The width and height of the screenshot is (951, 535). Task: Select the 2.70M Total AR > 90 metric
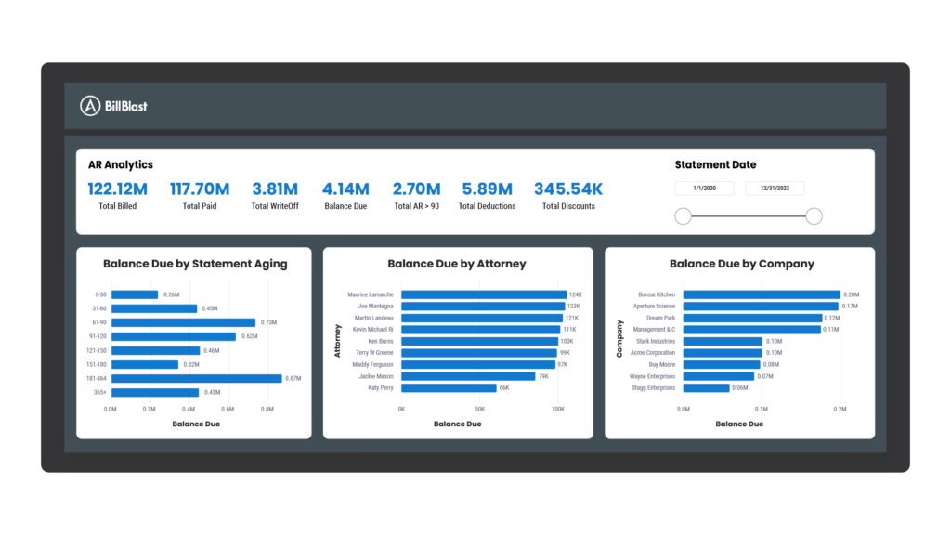click(416, 189)
